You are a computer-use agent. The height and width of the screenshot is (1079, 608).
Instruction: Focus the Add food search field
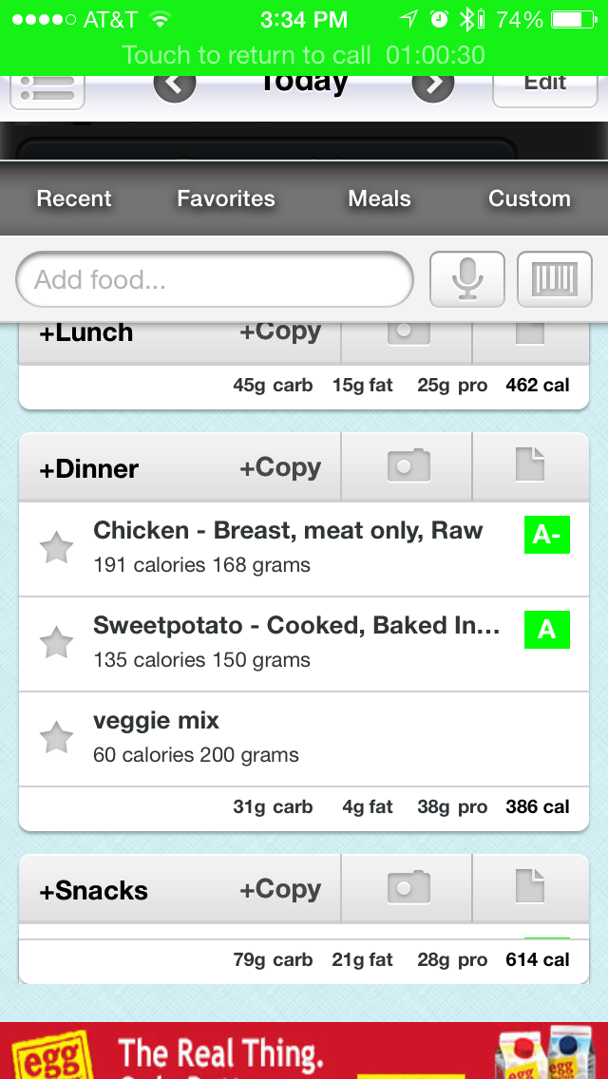point(214,279)
